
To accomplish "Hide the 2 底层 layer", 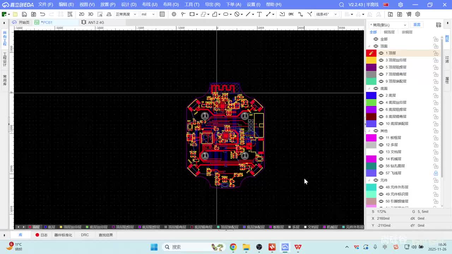I will pos(381,95).
